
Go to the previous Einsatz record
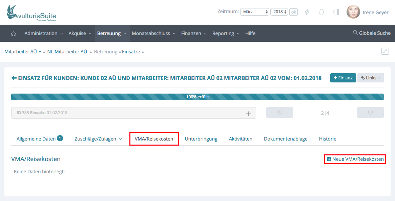[279, 112]
